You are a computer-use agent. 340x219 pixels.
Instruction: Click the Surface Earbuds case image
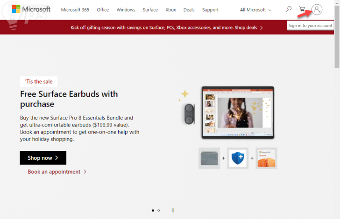coord(189,114)
